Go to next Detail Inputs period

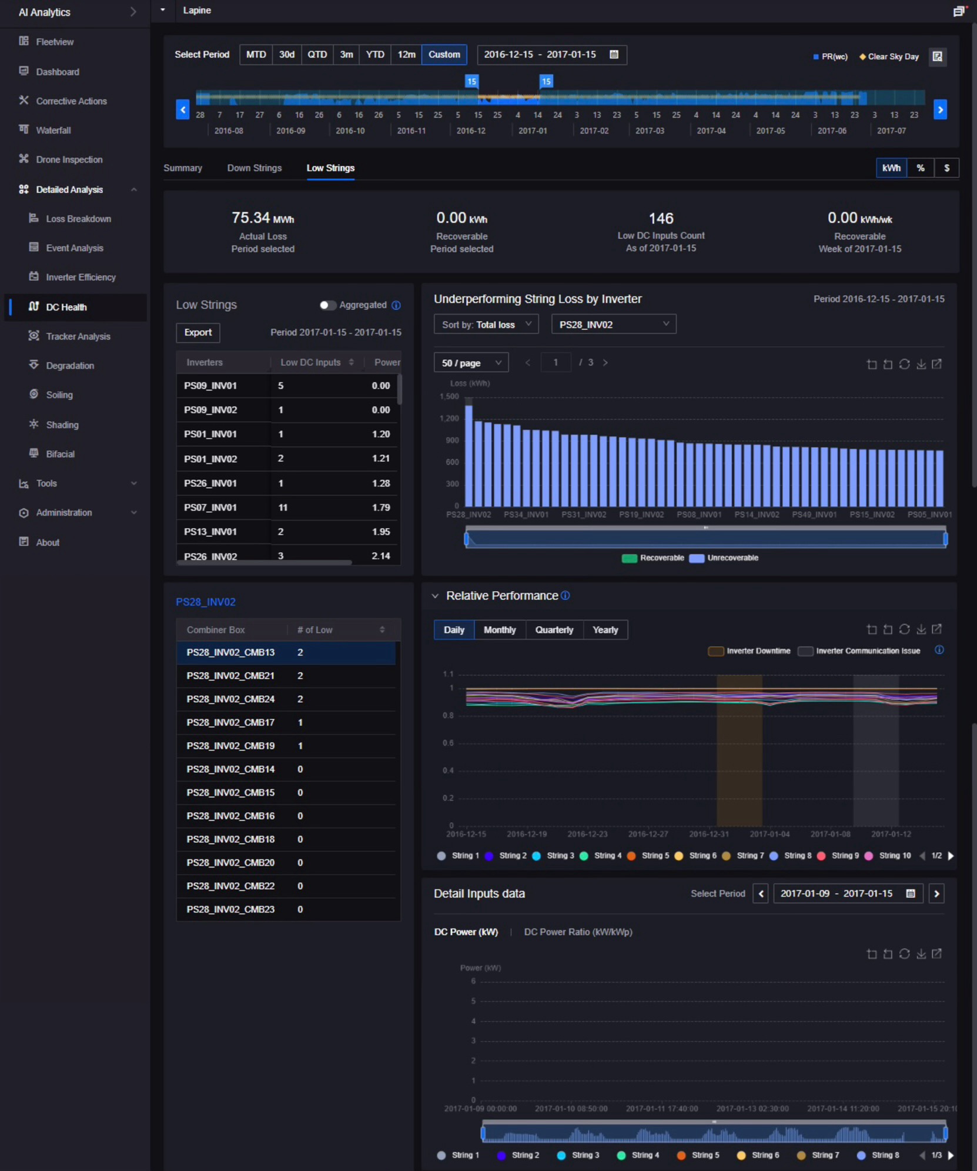click(936, 894)
